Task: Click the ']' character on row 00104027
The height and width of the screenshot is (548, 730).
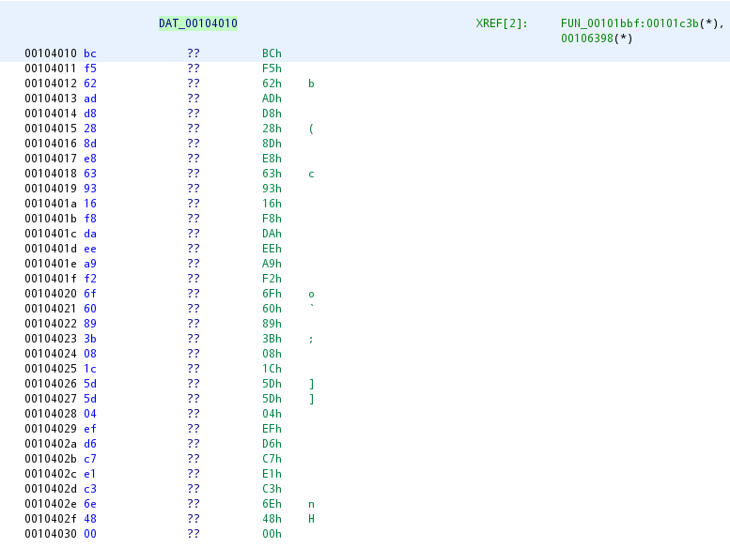Action: [x=311, y=399]
